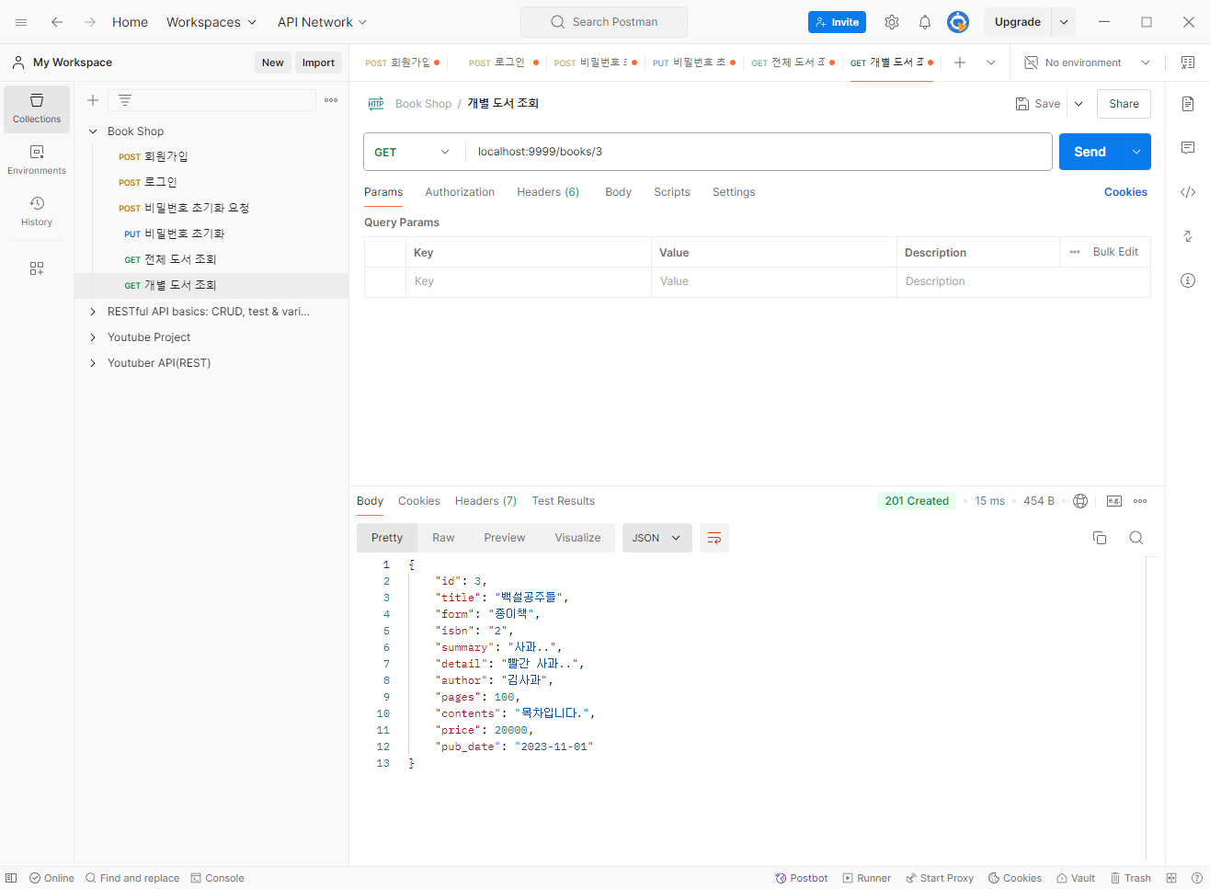The image size is (1210, 889).
Task: Open API Network dropdown menu
Action: [x=322, y=22]
